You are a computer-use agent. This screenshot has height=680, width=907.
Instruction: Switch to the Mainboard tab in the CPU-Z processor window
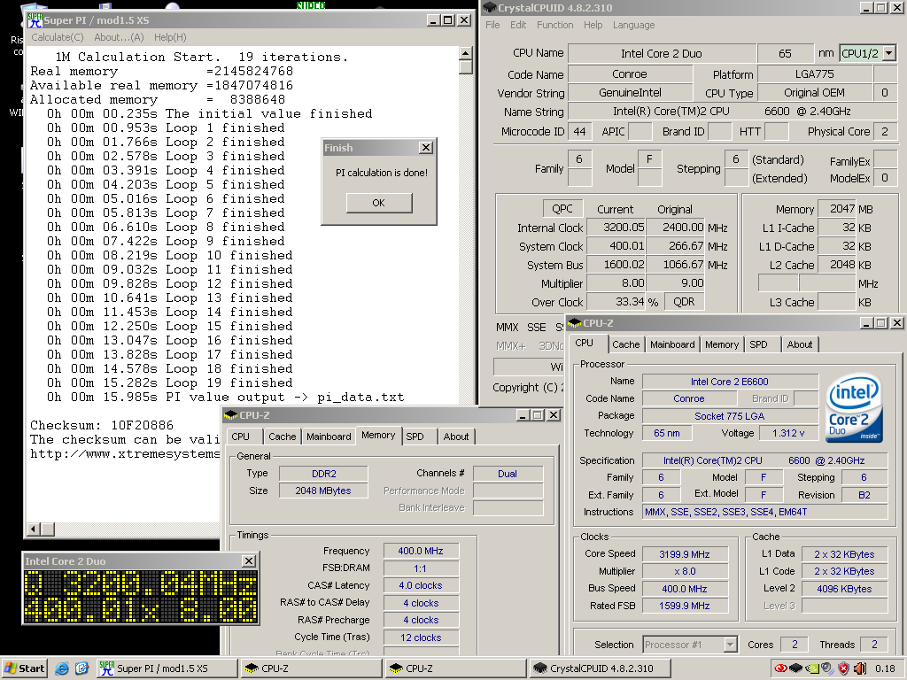tap(672, 344)
